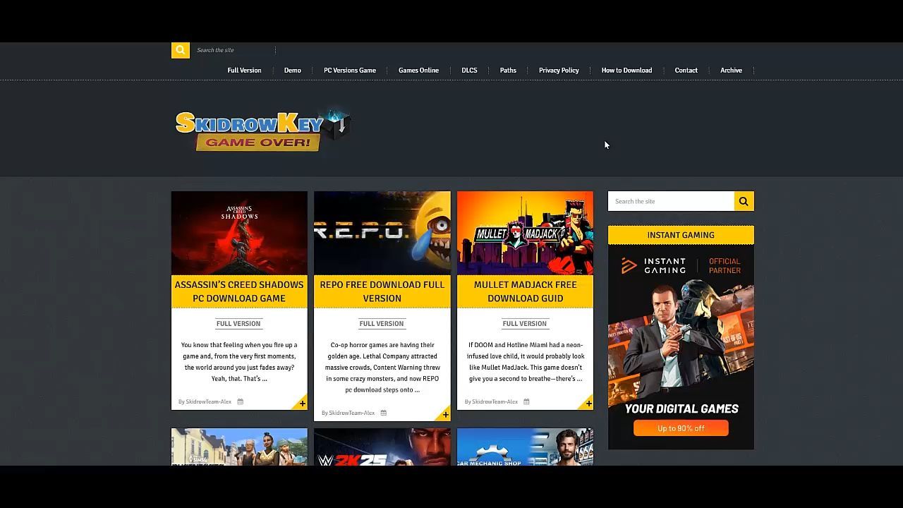This screenshot has width=903, height=508.
Task: Click the sidebar search magnifier button
Action: [x=744, y=201]
